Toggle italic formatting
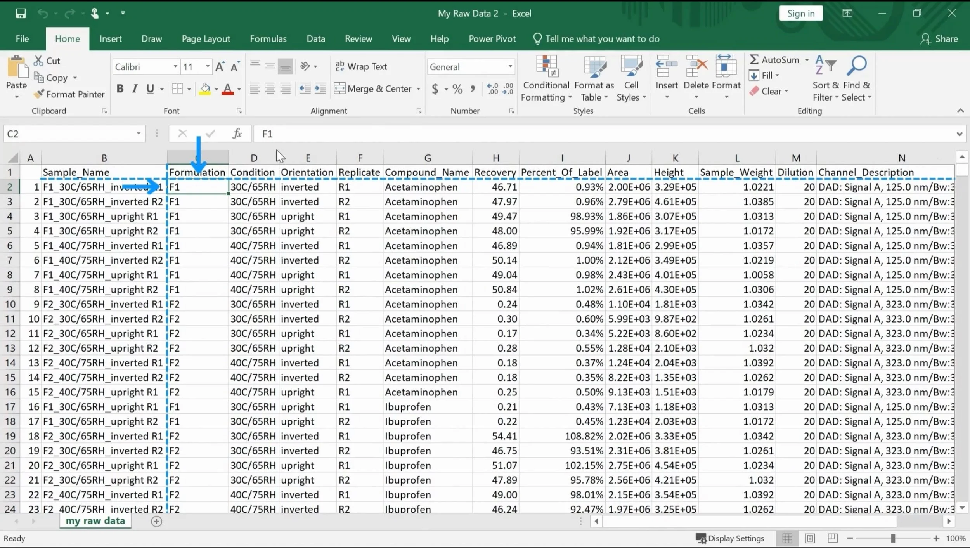This screenshot has height=548, width=970. point(135,88)
